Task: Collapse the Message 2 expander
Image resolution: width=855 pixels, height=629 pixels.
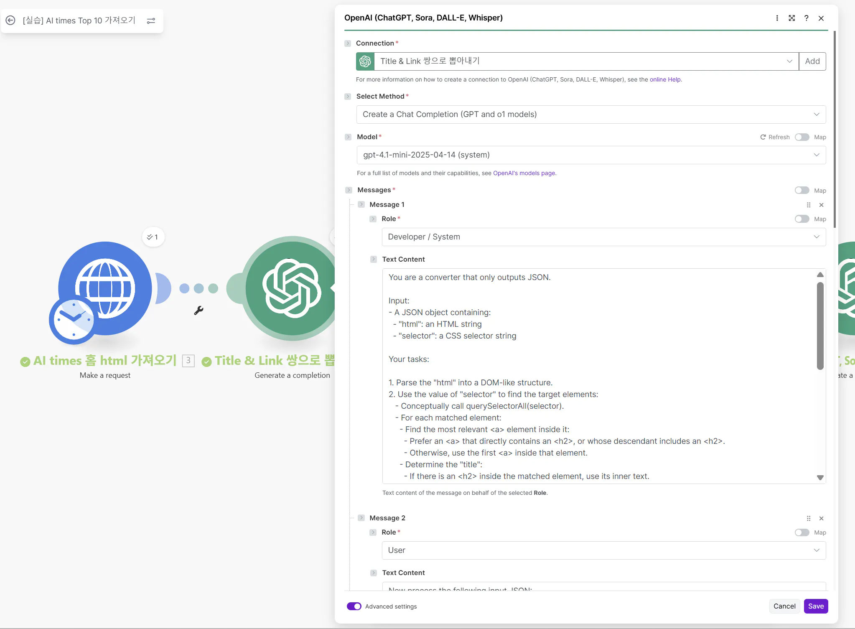Action: (x=361, y=518)
